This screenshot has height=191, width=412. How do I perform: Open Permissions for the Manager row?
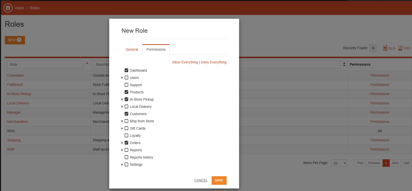coord(380,112)
